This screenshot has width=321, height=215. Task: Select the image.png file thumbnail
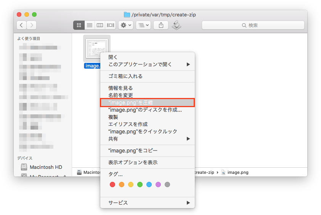97,48
